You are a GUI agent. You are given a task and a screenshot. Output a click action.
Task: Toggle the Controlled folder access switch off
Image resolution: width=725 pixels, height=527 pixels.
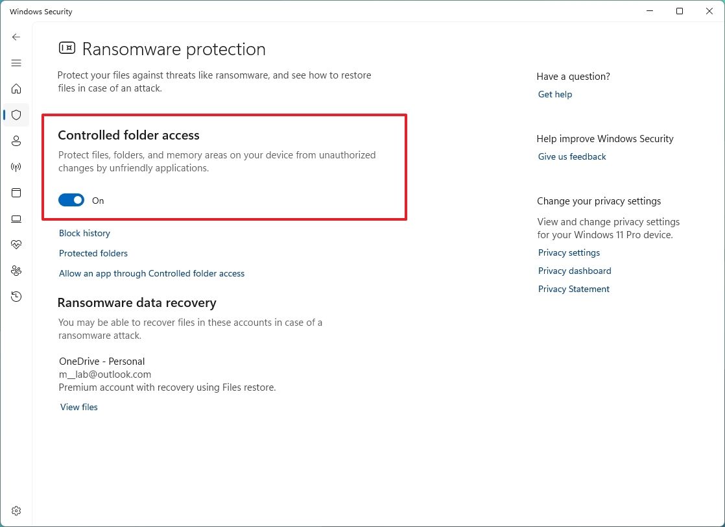tap(71, 200)
